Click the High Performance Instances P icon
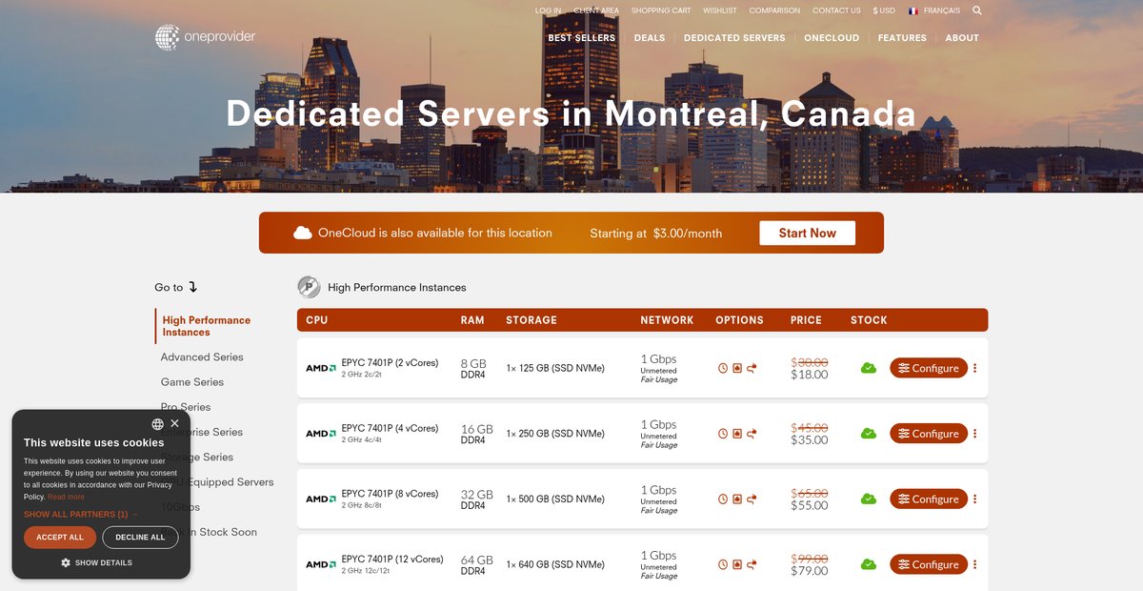The width and height of the screenshot is (1143, 591). point(309,287)
